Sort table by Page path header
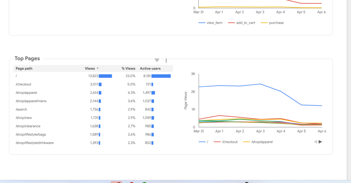The width and height of the screenshot is (351, 183). click(24, 69)
